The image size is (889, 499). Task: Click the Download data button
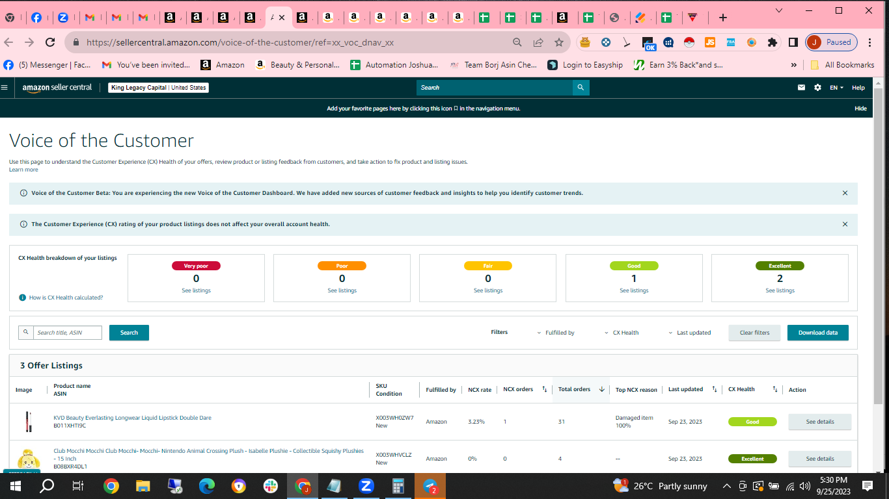tap(818, 333)
